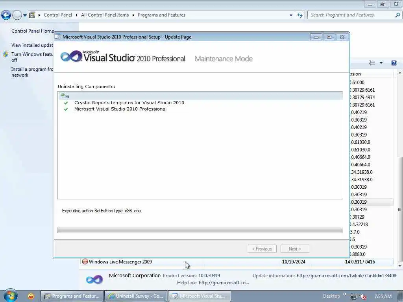This screenshot has height=302, width=403.
Task: Click the Windows Live Messenger 2009 icon
Action: coord(85,261)
